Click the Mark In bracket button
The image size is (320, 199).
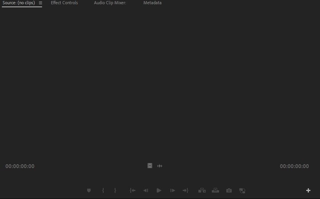103,191
